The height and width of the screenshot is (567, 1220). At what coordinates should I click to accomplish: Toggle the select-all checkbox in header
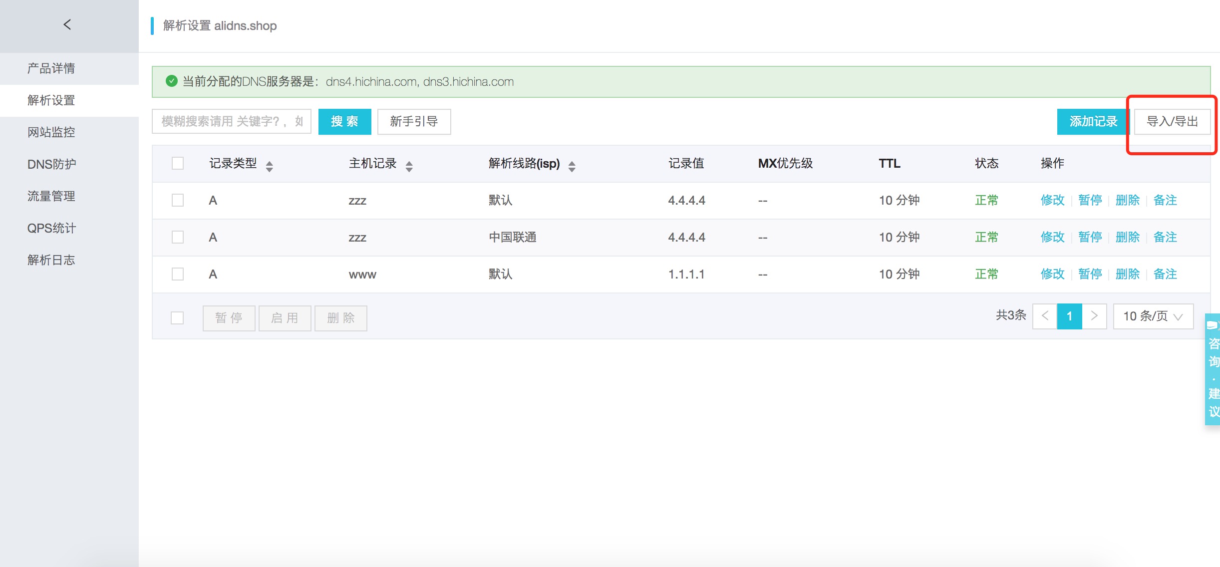coord(178,163)
